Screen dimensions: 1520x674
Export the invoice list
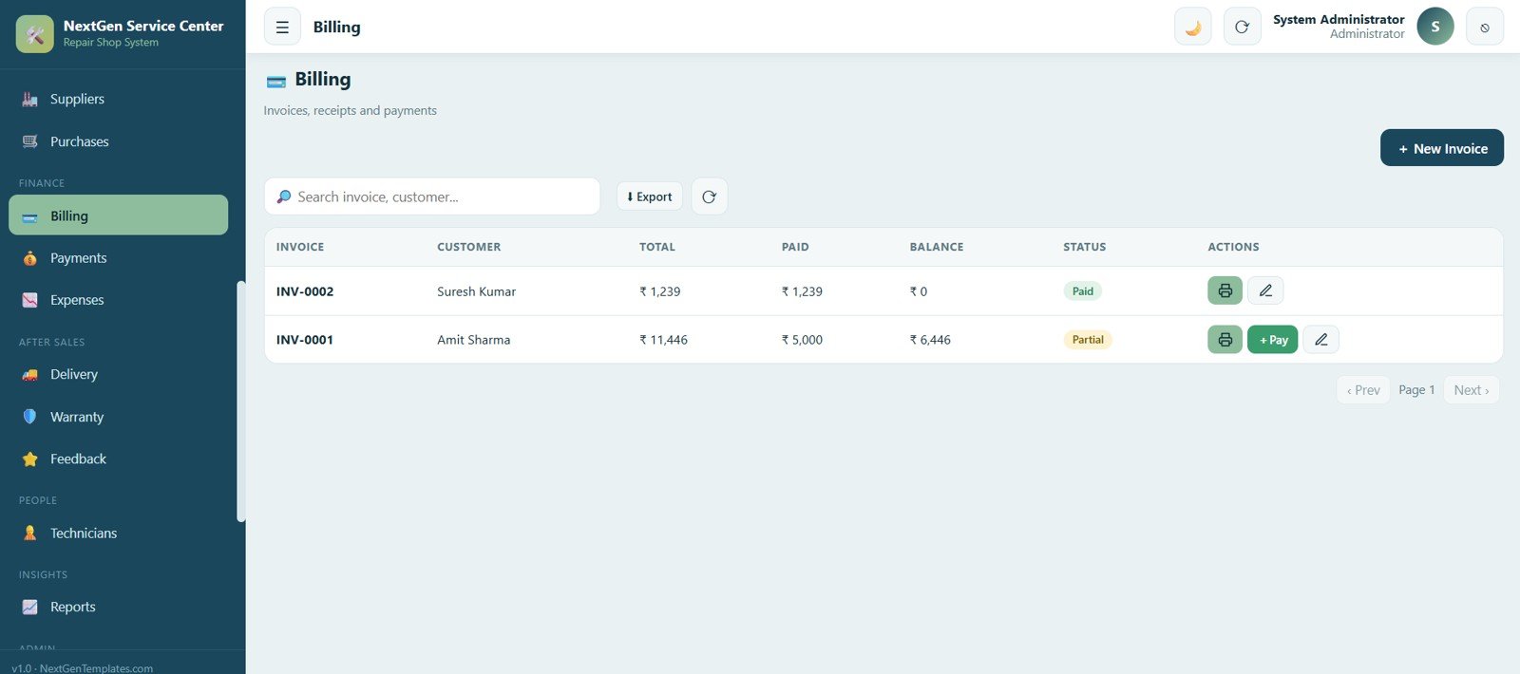(x=650, y=197)
